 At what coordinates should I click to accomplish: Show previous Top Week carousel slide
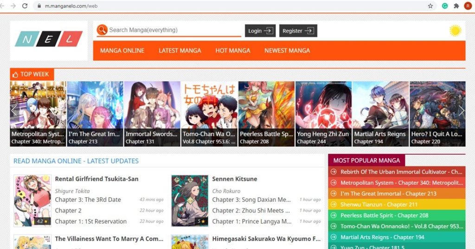(x=14, y=111)
